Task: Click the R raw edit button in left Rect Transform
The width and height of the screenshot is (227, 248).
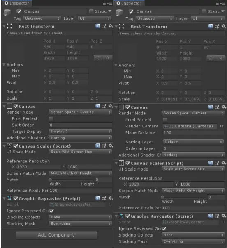Action: tap(108, 58)
